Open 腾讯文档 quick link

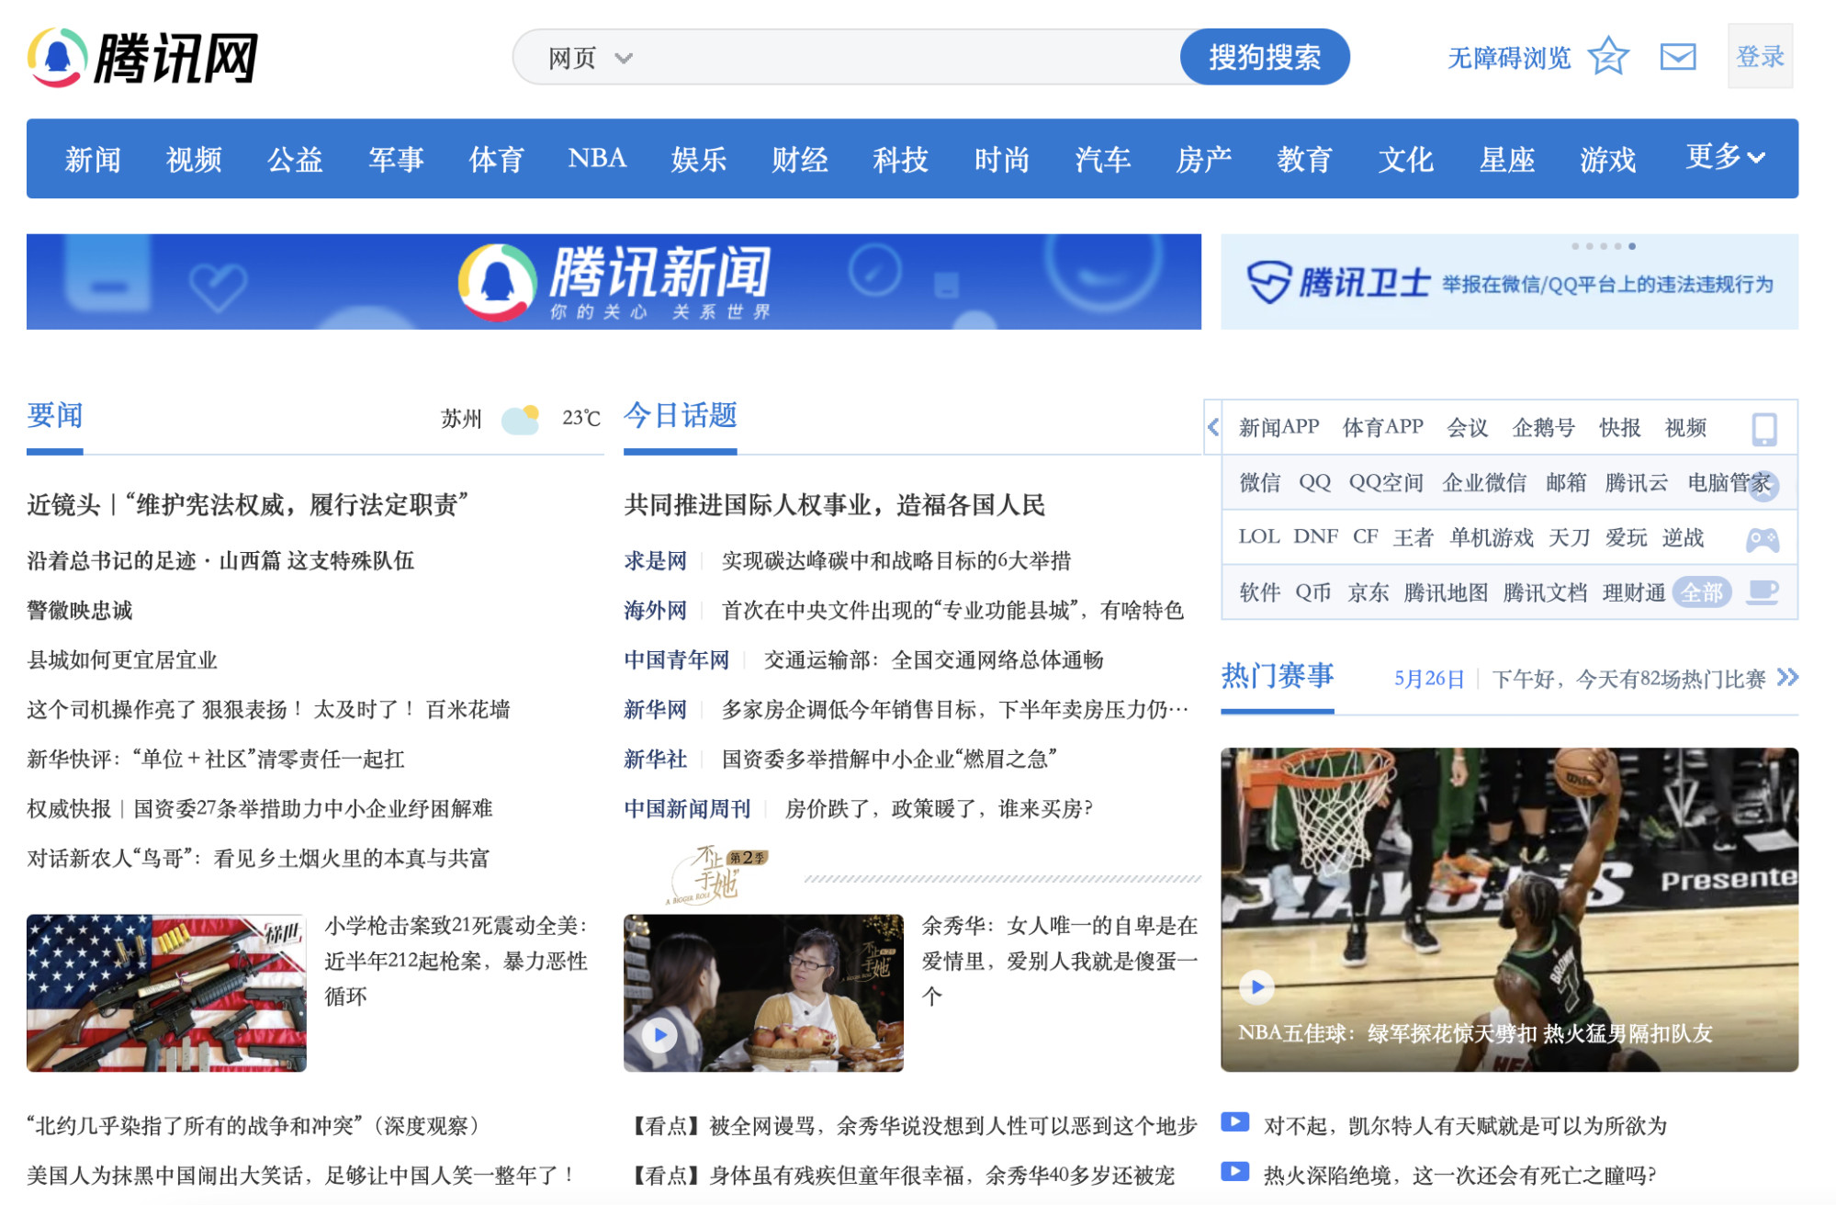click(x=1545, y=592)
